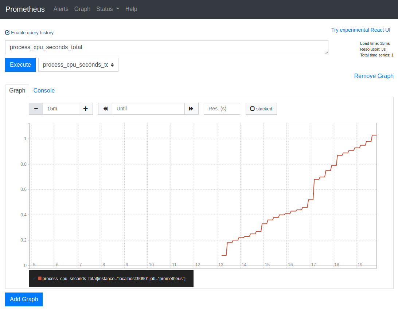Click the fast-forward double-arrow time button
Viewport: 398px width, 310px height.
point(191,109)
